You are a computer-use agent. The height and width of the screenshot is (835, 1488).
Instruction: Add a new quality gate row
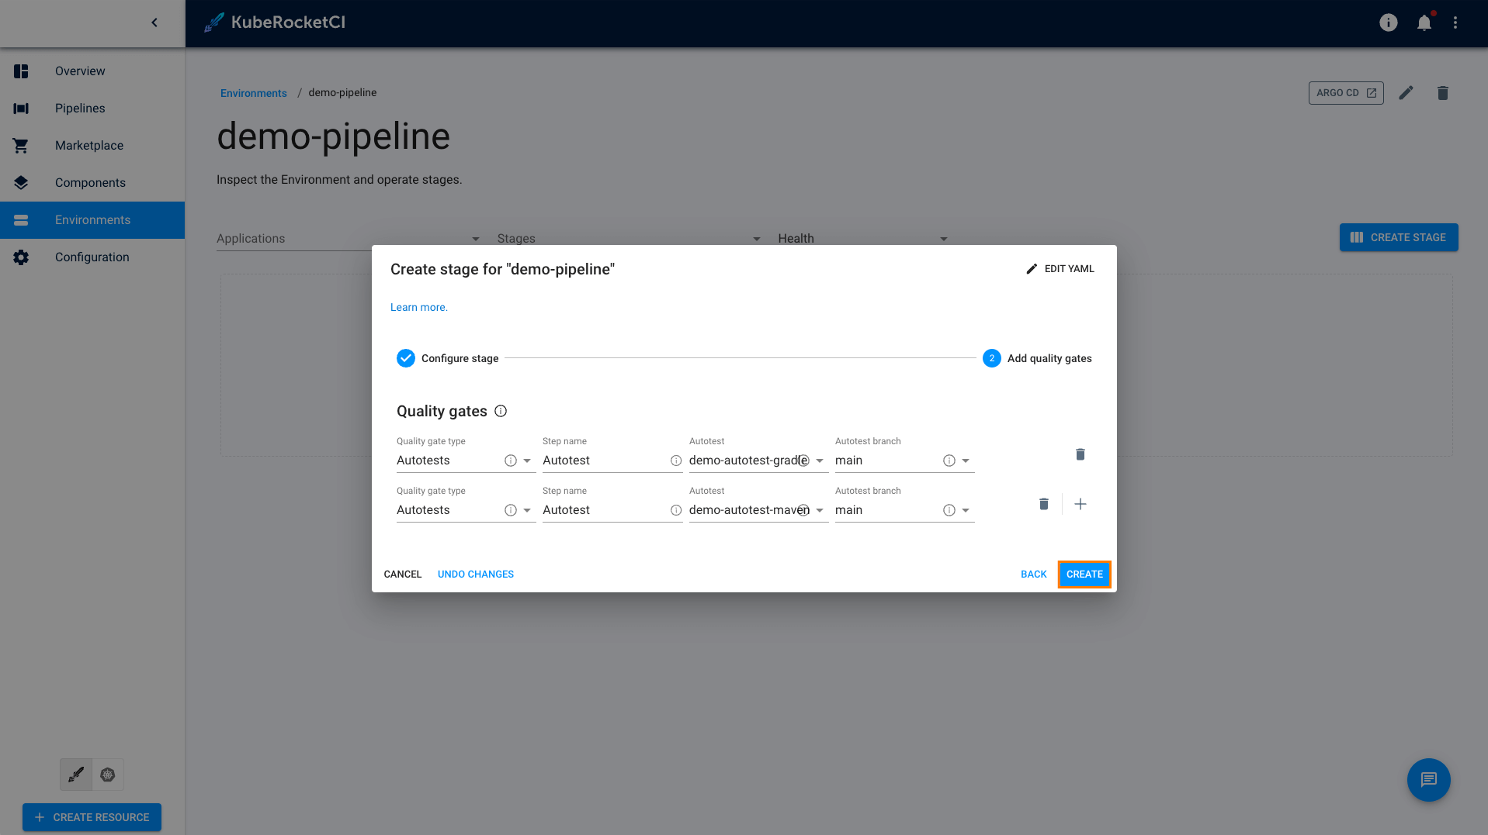tap(1080, 505)
